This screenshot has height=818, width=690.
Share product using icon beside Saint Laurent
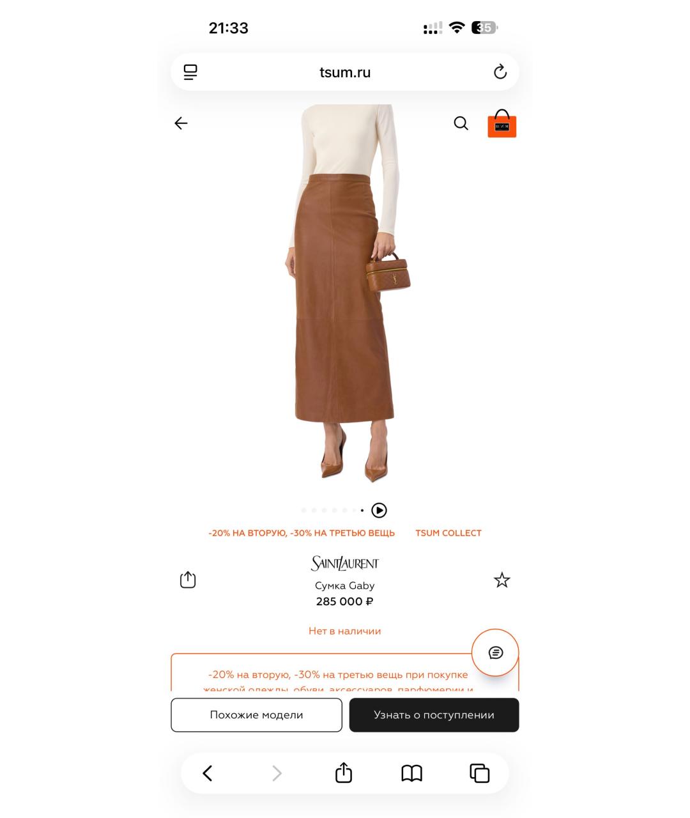pyautogui.click(x=188, y=580)
